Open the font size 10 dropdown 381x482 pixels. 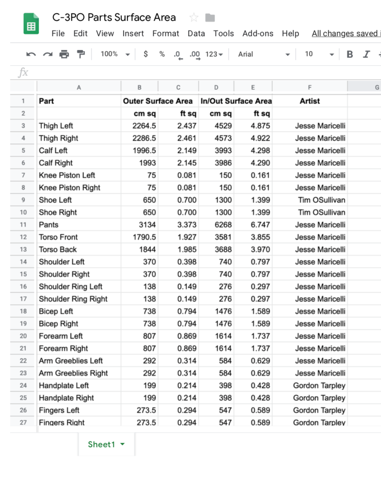point(319,54)
